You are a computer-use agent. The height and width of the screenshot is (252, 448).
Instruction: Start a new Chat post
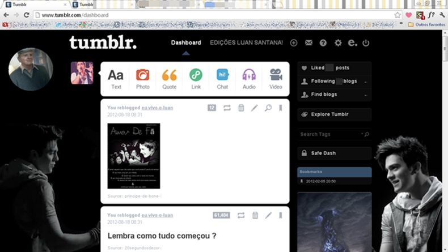point(222,79)
